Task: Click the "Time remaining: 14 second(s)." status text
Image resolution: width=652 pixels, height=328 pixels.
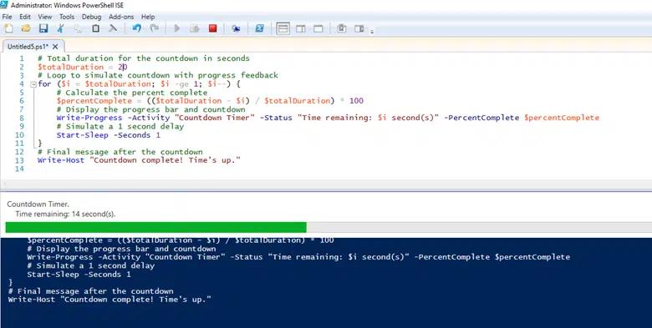Action: point(65,214)
